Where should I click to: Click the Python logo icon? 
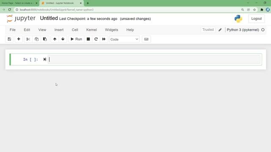pyautogui.click(x=238, y=19)
